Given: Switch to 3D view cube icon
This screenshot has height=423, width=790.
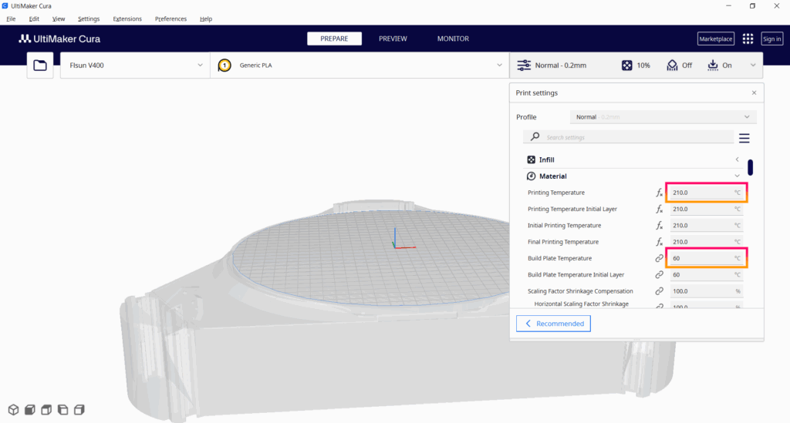Looking at the screenshot, I should click(14, 410).
